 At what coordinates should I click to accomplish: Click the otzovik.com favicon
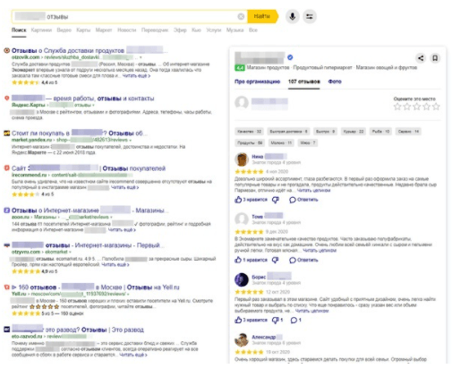pyautogui.click(x=6, y=50)
